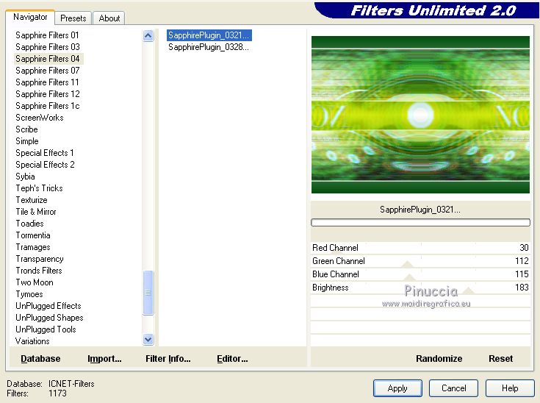
Task: Choose UnPlugged Tools group
Action: coord(46,329)
